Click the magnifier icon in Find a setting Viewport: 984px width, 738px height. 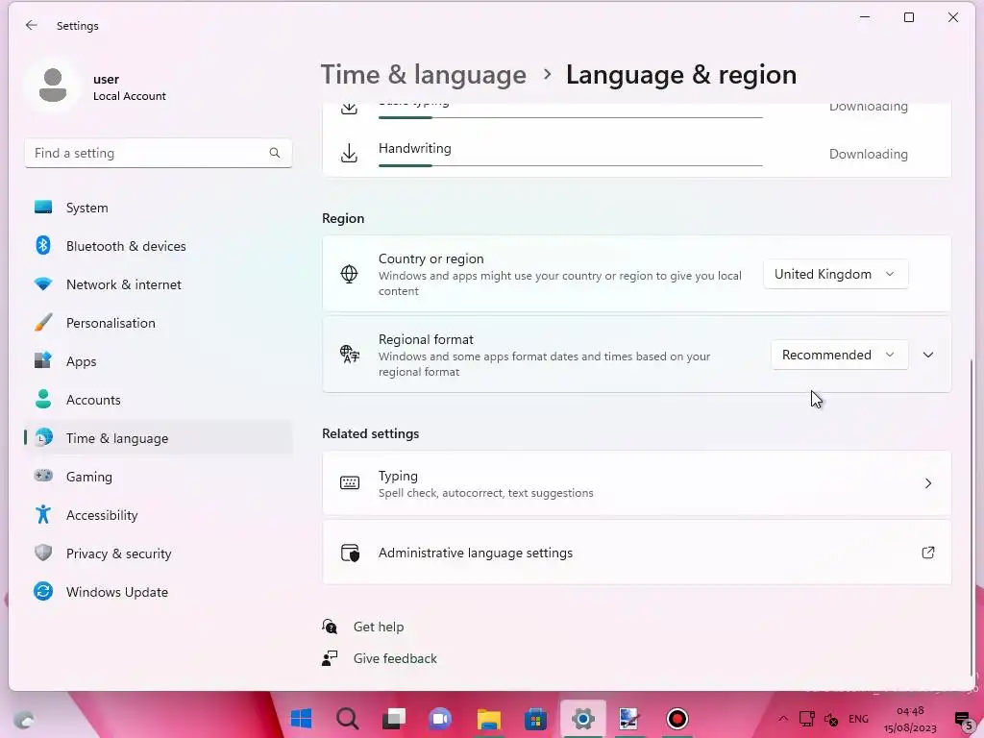point(274,153)
